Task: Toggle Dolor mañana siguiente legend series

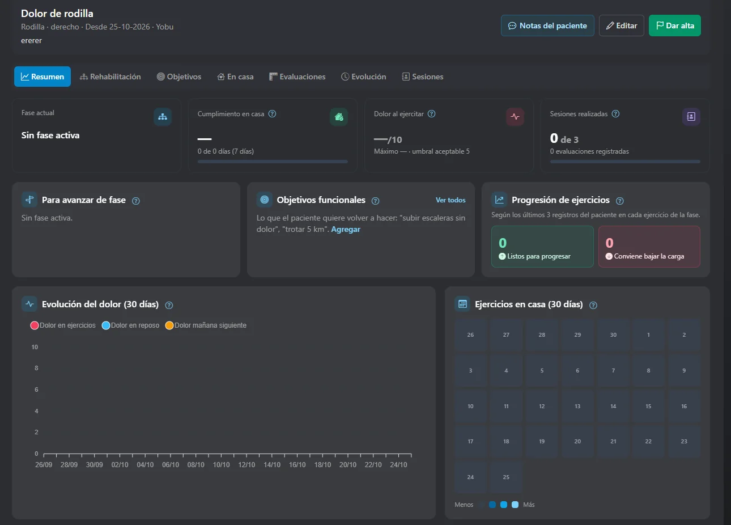Action: click(x=206, y=325)
